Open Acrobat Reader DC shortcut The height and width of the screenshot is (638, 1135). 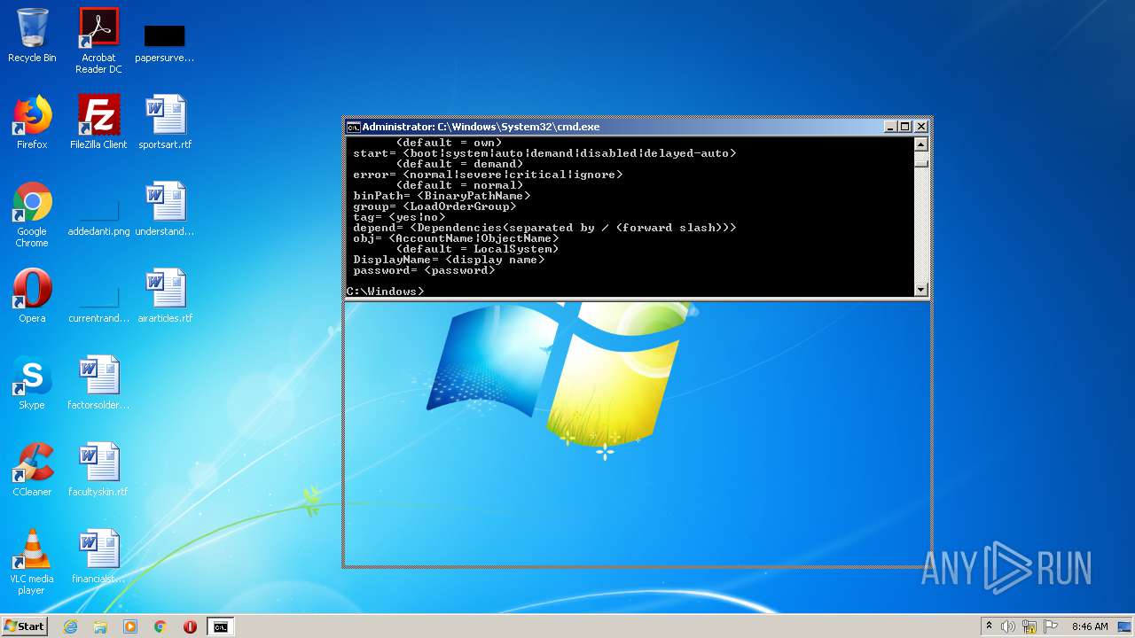click(x=98, y=40)
